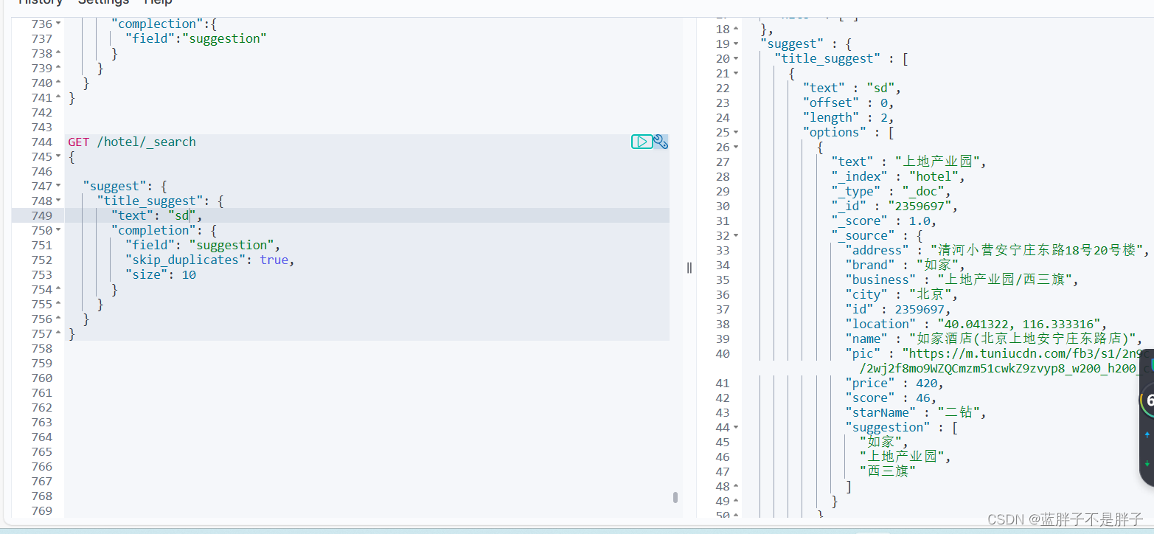1154x534 pixels.
Task: Click the "offset" : 0 line in the output
Action: click(x=849, y=103)
